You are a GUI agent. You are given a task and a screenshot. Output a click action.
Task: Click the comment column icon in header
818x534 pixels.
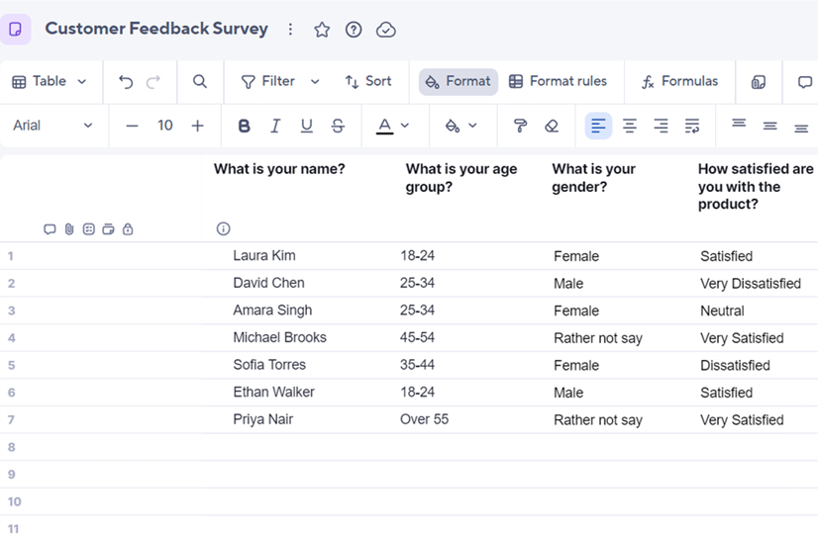click(x=50, y=229)
